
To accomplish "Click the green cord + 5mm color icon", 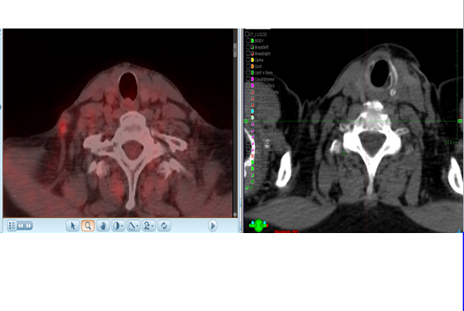I will coord(252,73).
